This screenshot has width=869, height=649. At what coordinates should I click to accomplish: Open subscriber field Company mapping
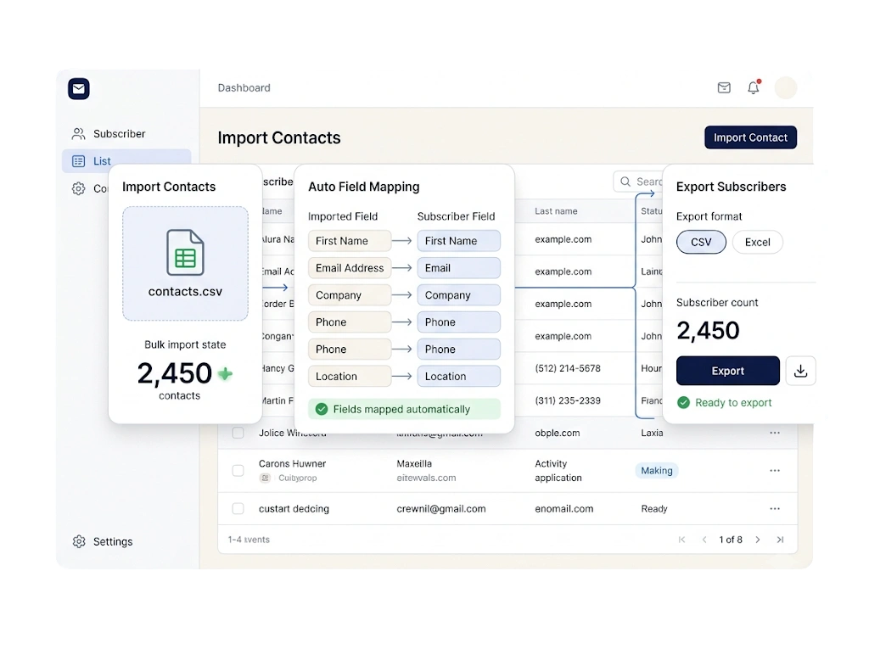coord(459,295)
